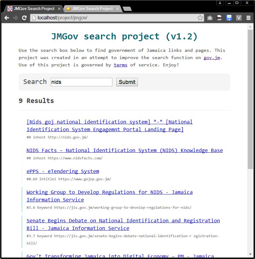The height and width of the screenshot is (259, 255).
Task: Open the incognito-style spy extension icon
Action: click(219, 18)
